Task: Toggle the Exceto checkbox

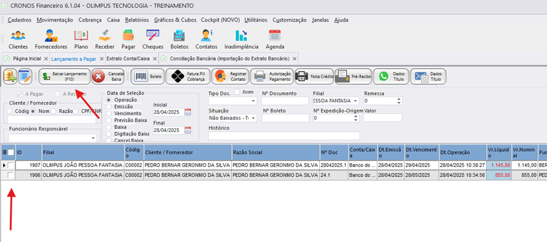Action: coord(237,92)
